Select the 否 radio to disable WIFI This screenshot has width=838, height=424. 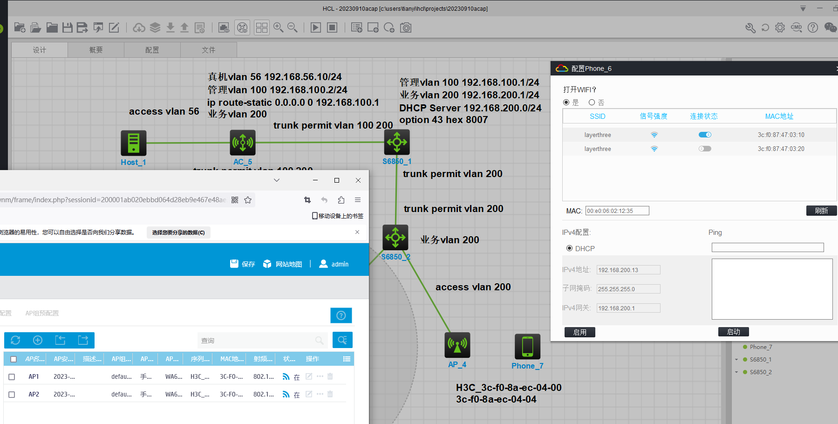pyautogui.click(x=592, y=103)
